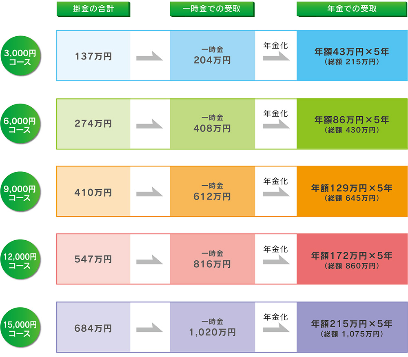Click the 一時金 612万円 orange cell
Viewport: 408px width, 357px height.
click(212, 191)
